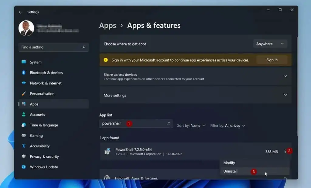Click the Apps sidebar icon
Image resolution: width=311 pixels, height=188 pixels.
tap(24, 104)
